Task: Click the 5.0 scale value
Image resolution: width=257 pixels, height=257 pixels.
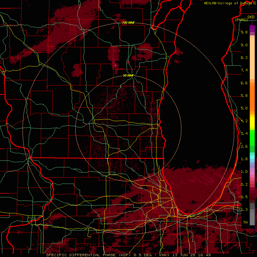Action: 244,108
